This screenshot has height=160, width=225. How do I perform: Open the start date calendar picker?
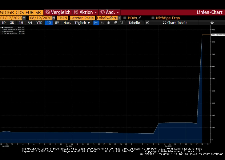(24, 18)
